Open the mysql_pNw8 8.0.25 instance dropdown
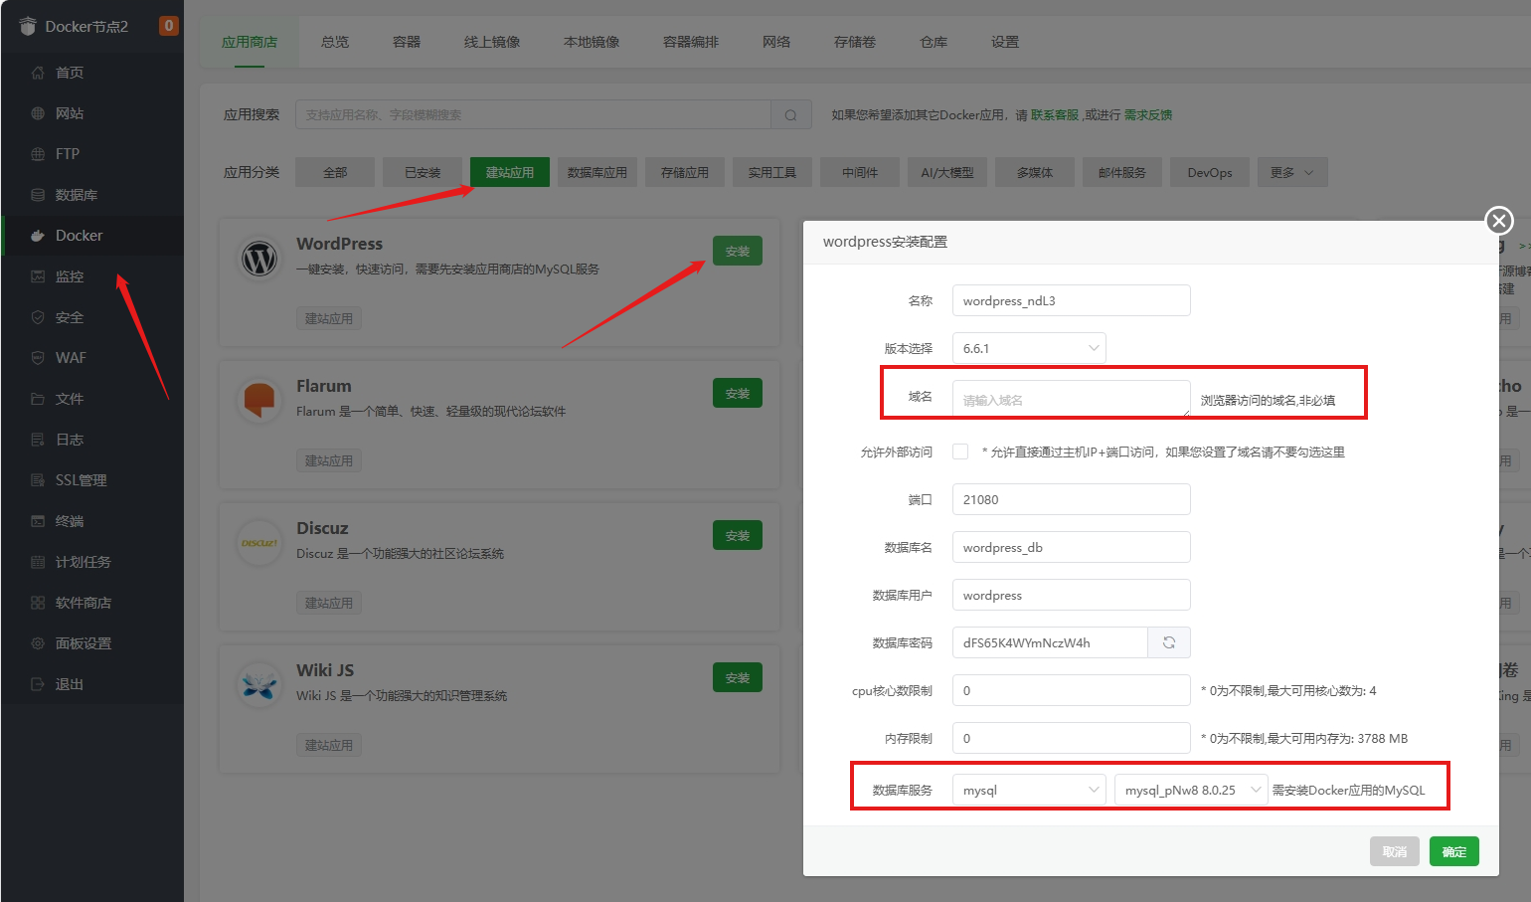The width and height of the screenshot is (1531, 902). click(x=1191, y=790)
